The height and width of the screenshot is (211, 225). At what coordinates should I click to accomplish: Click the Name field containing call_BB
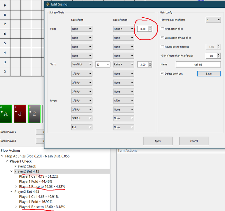coord(198,64)
